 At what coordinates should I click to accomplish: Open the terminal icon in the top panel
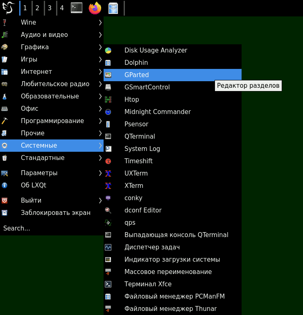pyautogui.click(x=77, y=8)
